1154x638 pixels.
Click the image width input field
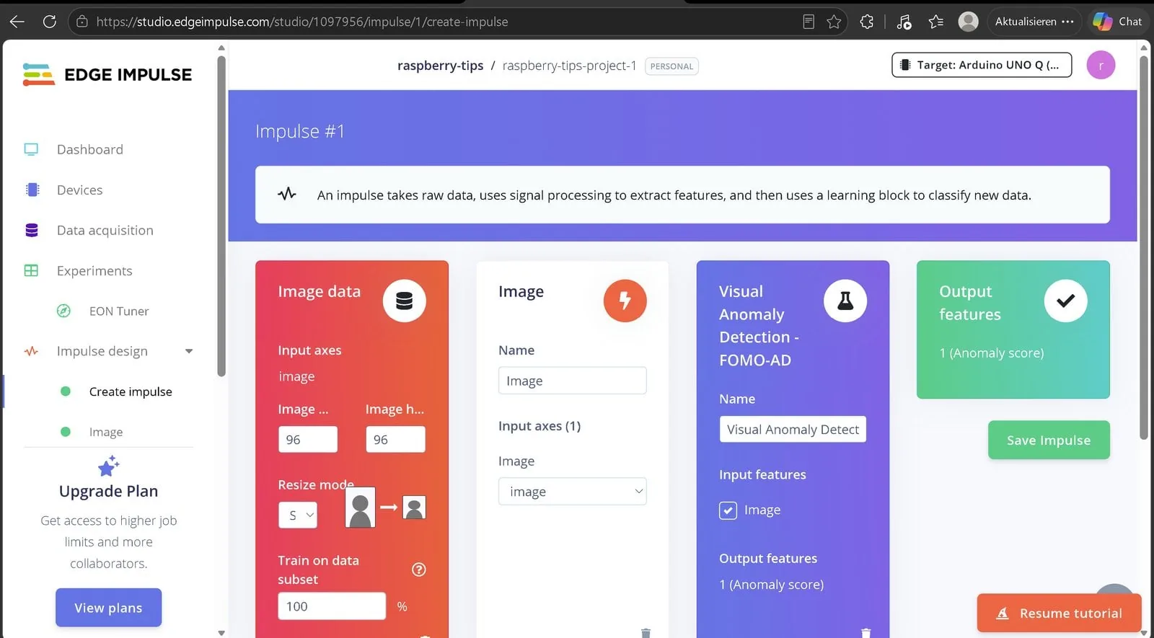click(308, 439)
